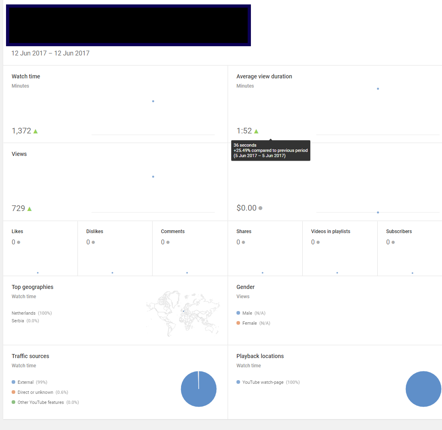Click the Views chart data point
Image resolution: width=442 pixels, height=430 pixels.
click(x=153, y=177)
